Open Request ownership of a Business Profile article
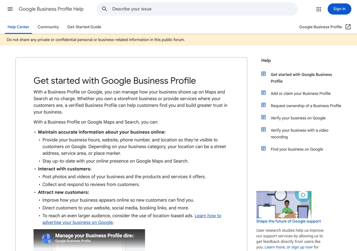357x251 pixels. [x=306, y=106]
